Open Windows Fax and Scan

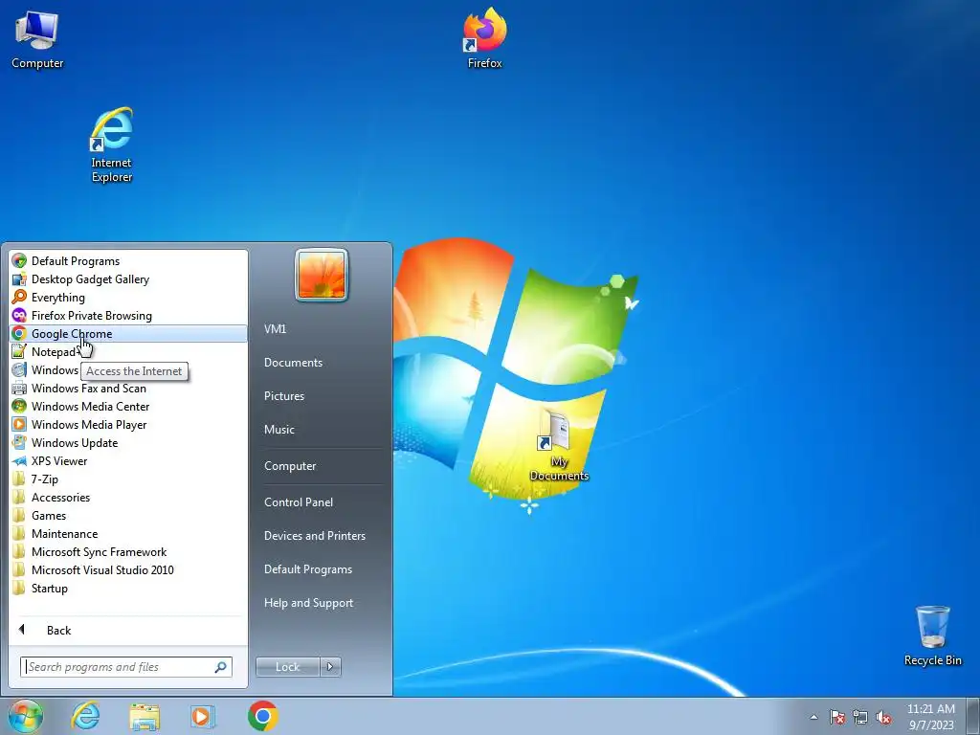[128, 389]
